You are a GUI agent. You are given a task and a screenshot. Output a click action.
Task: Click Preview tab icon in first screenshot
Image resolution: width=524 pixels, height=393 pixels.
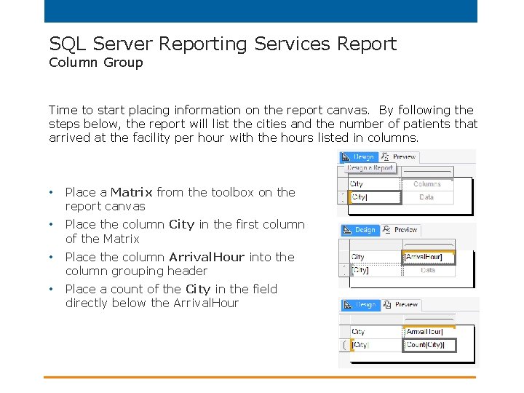point(385,156)
